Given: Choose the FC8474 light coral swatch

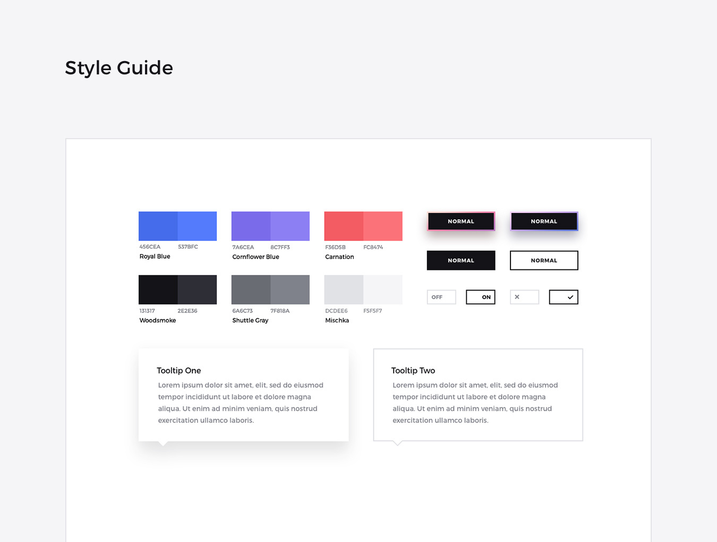Looking at the screenshot, I should [383, 226].
